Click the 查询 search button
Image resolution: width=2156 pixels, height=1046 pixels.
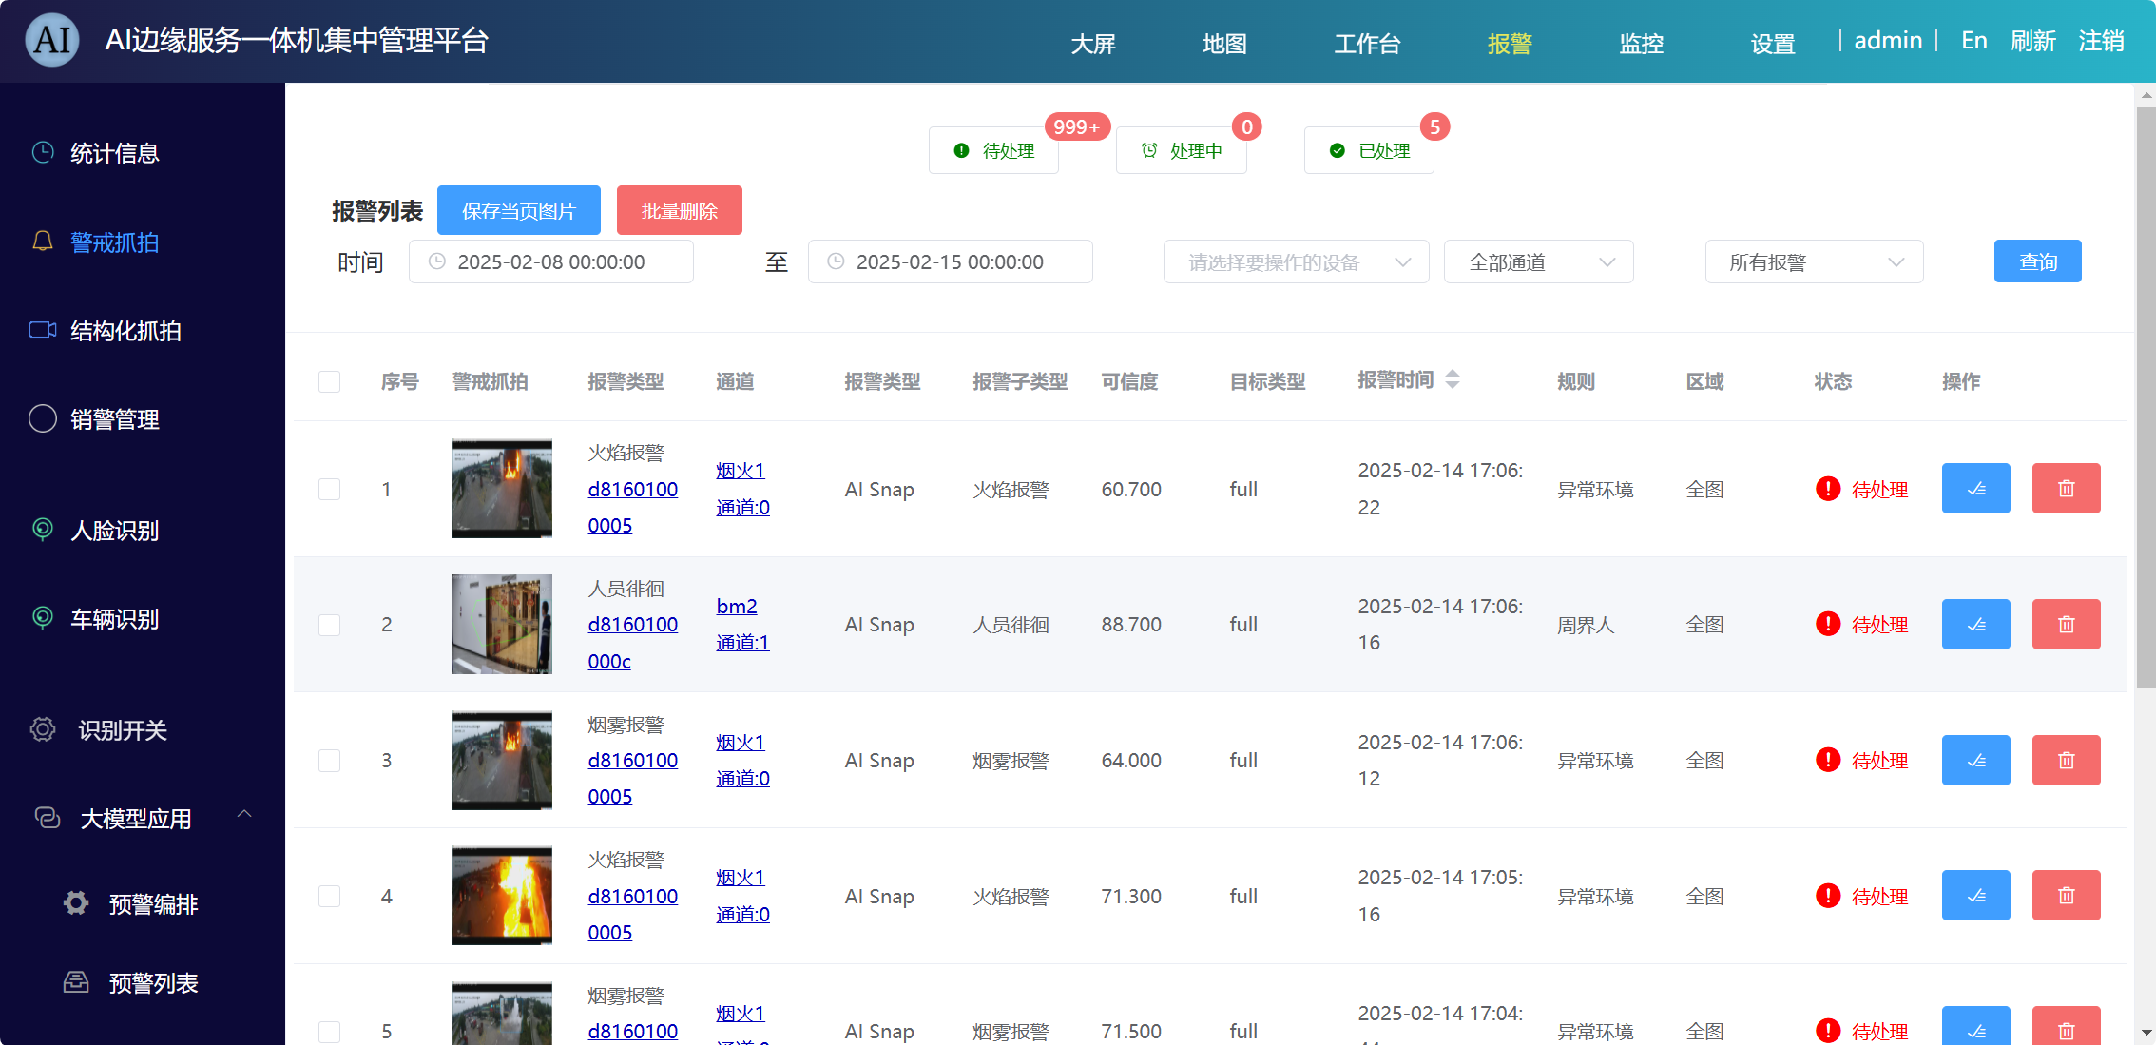[x=2037, y=261]
